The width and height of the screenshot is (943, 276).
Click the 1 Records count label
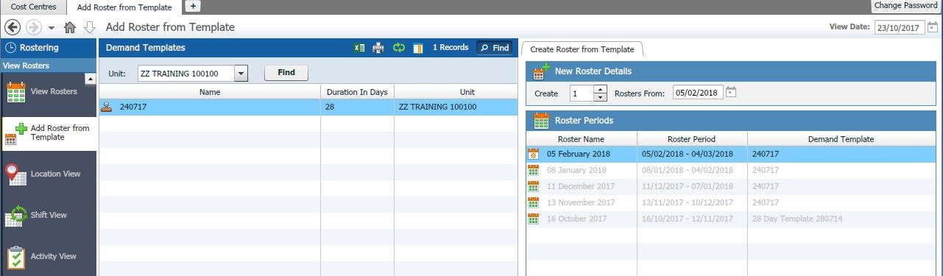coord(451,48)
